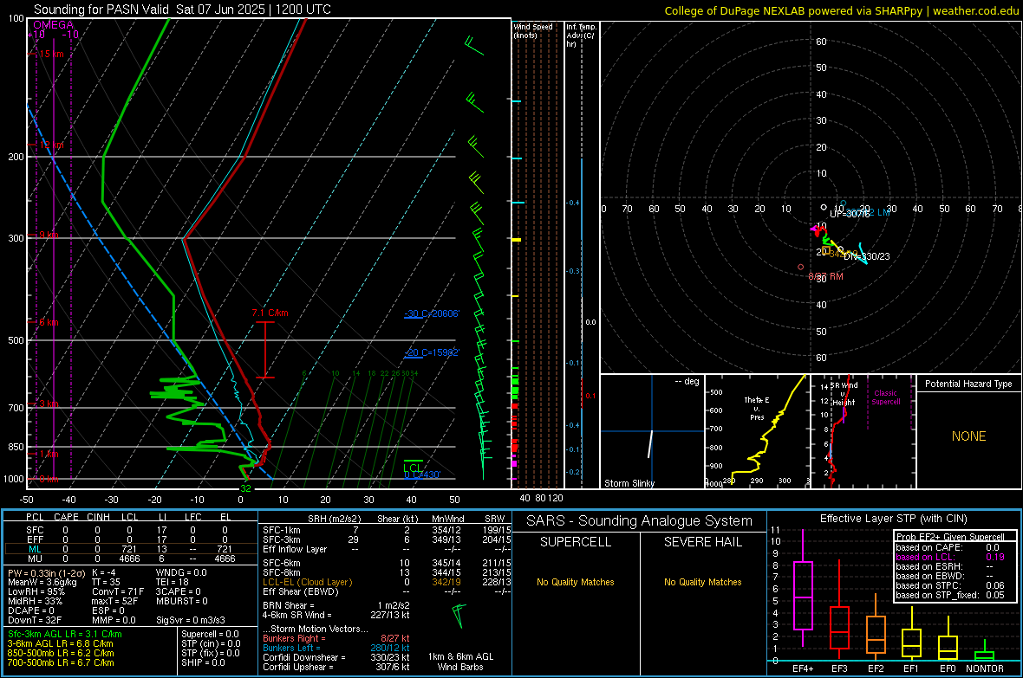Click the -30 C=20606' level label
Viewport: 1023px width, 678px height.
[432, 313]
